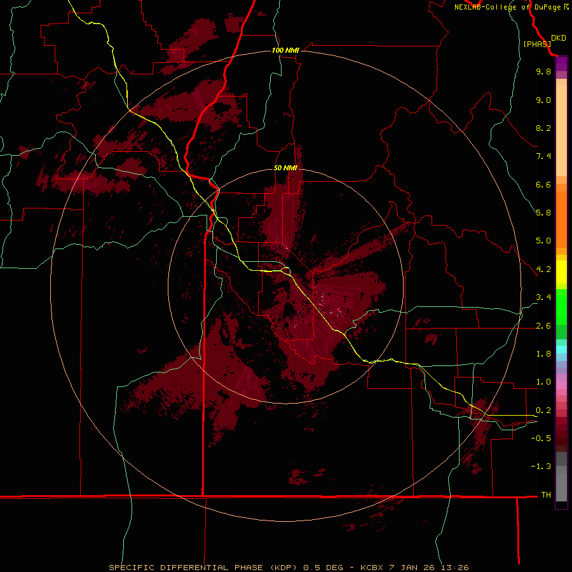The image size is (572, 572).
Task: Click the 9.8 value on the scale
Action: click(543, 71)
